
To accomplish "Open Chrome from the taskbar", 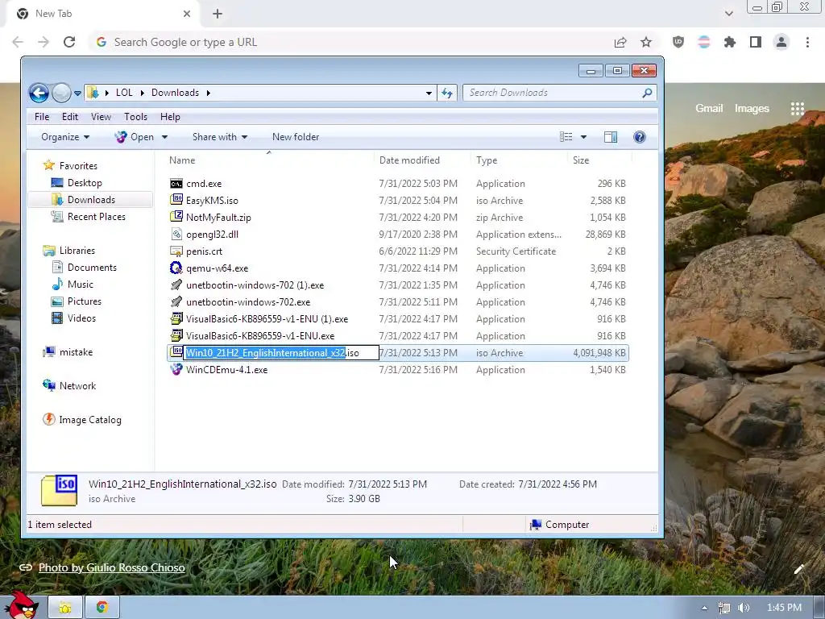I will coord(102,608).
